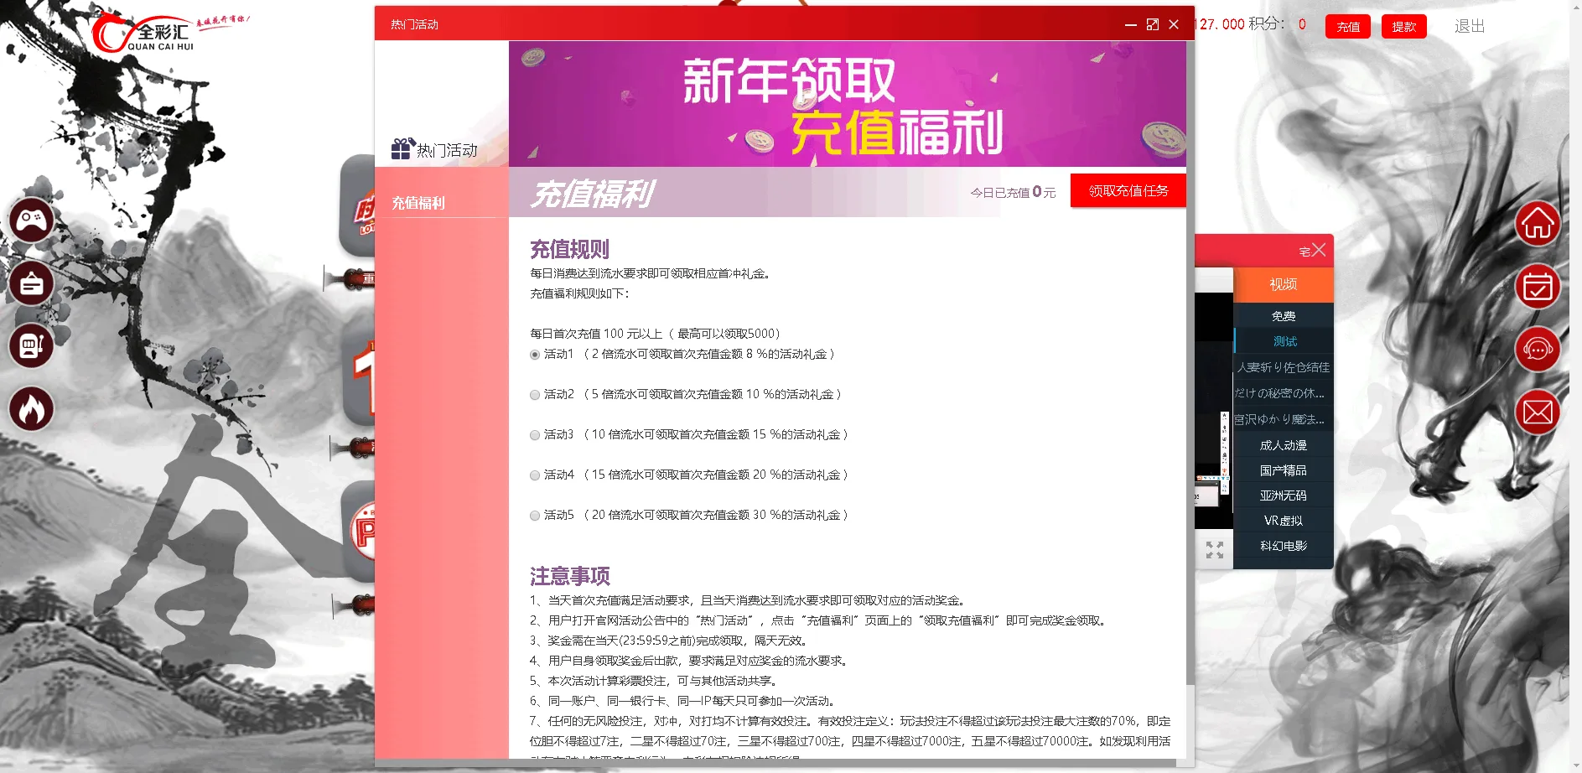Click the gift icon beside 热门活动
Image resolution: width=1582 pixels, height=773 pixels.
coord(402,148)
